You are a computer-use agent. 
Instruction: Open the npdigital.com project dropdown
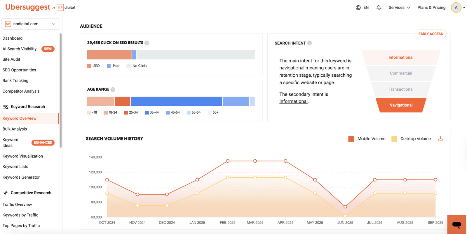pyautogui.click(x=31, y=24)
